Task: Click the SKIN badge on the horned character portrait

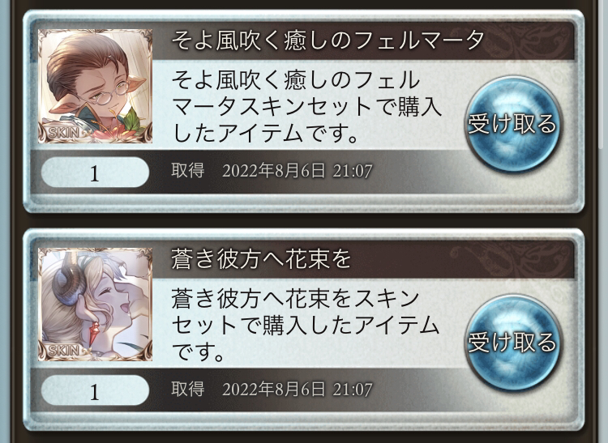Action: [63, 351]
